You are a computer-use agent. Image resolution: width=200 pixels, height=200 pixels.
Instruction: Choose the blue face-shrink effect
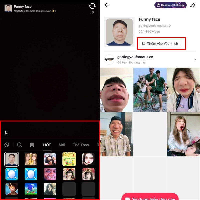[x=12, y=174]
